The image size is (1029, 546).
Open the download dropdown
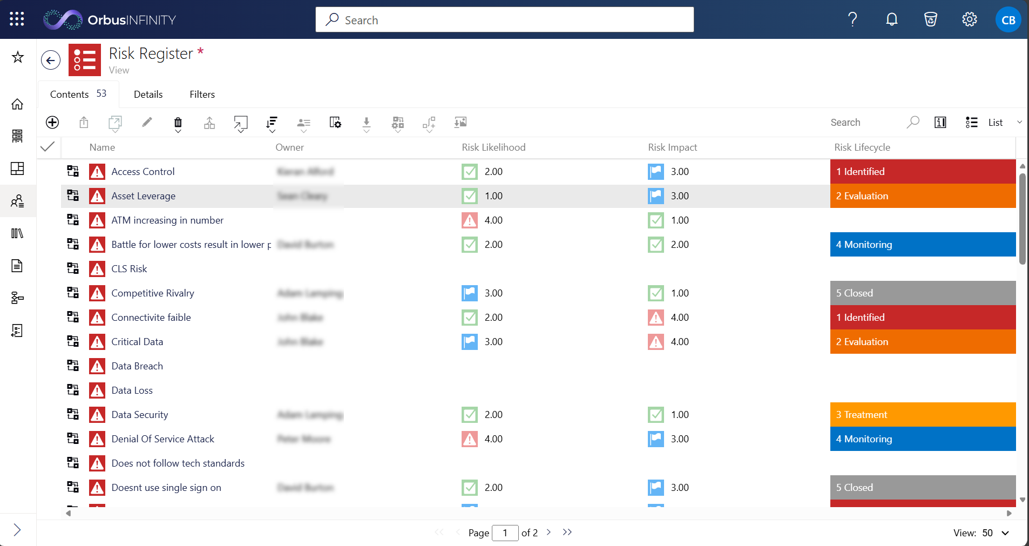(x=367, y=125)
